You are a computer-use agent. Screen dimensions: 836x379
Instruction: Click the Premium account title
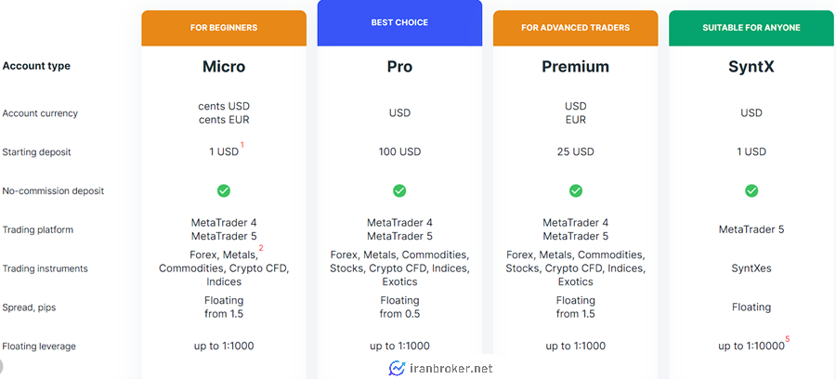click(575, 67)
